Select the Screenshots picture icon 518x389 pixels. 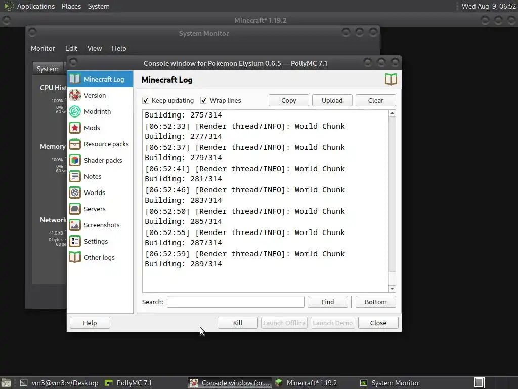click(x=75, y=225)
